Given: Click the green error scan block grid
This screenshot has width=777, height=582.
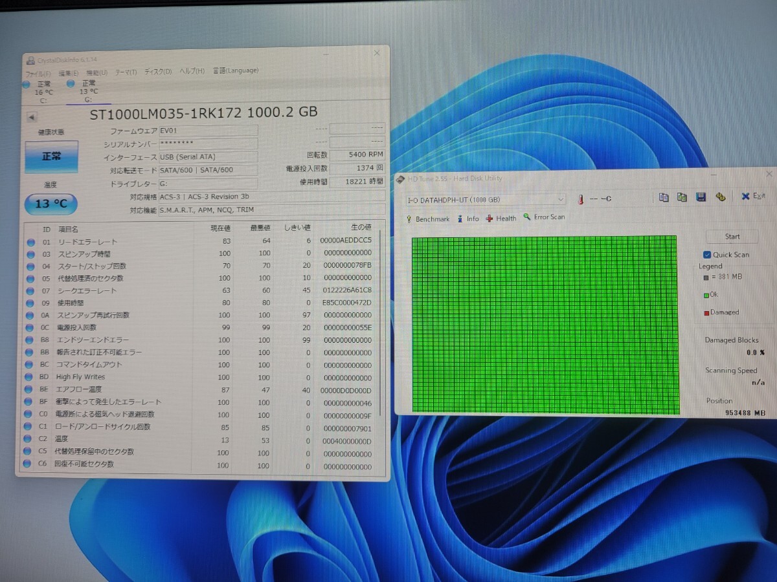Looking at the screenshot, I should tap(545, 325).
